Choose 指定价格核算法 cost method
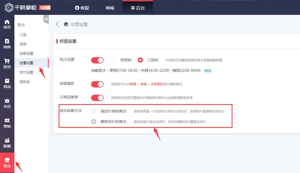Image resolution: width=300 pixels, height=173 pixels. pos(93,111)
